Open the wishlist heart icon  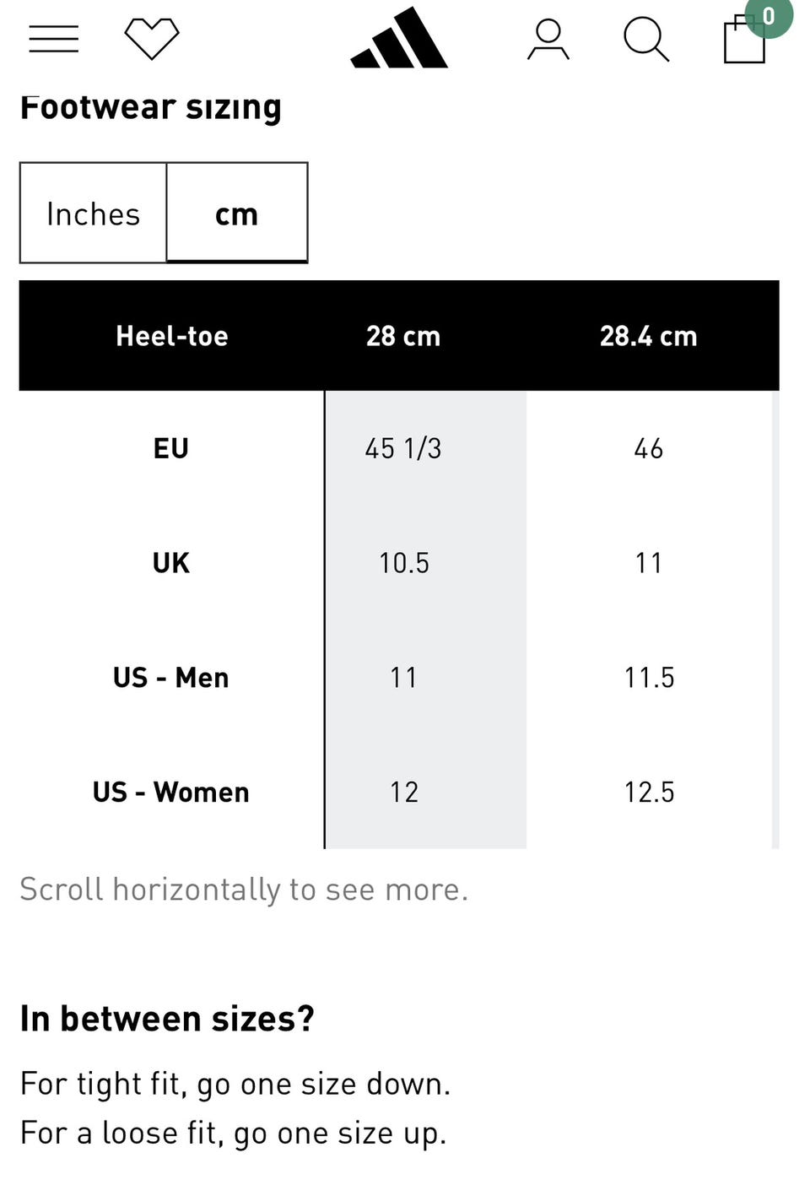(152, 39)
